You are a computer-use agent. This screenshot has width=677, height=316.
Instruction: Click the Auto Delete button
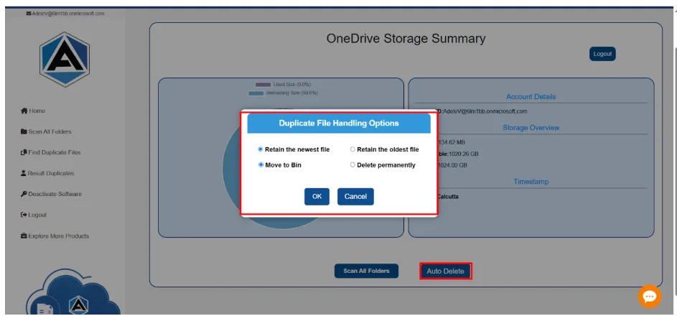445,271
